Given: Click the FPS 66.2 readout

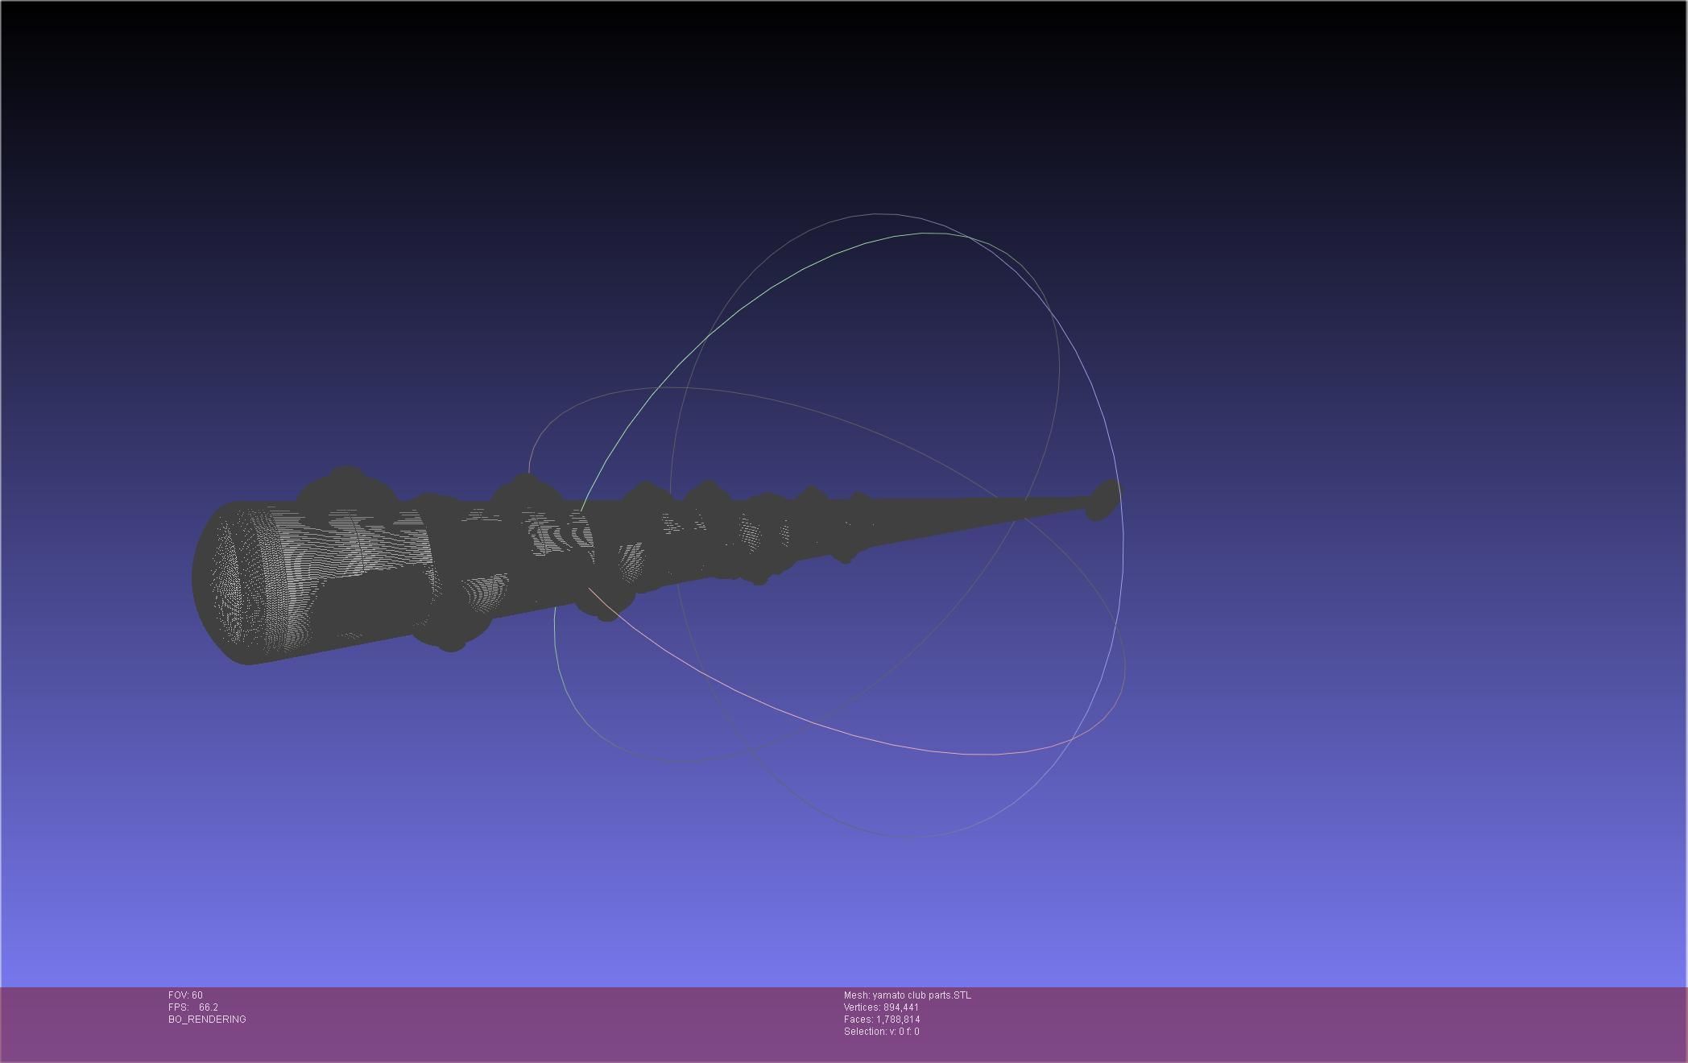Looking at the screenshot, I should point(193,1007).
